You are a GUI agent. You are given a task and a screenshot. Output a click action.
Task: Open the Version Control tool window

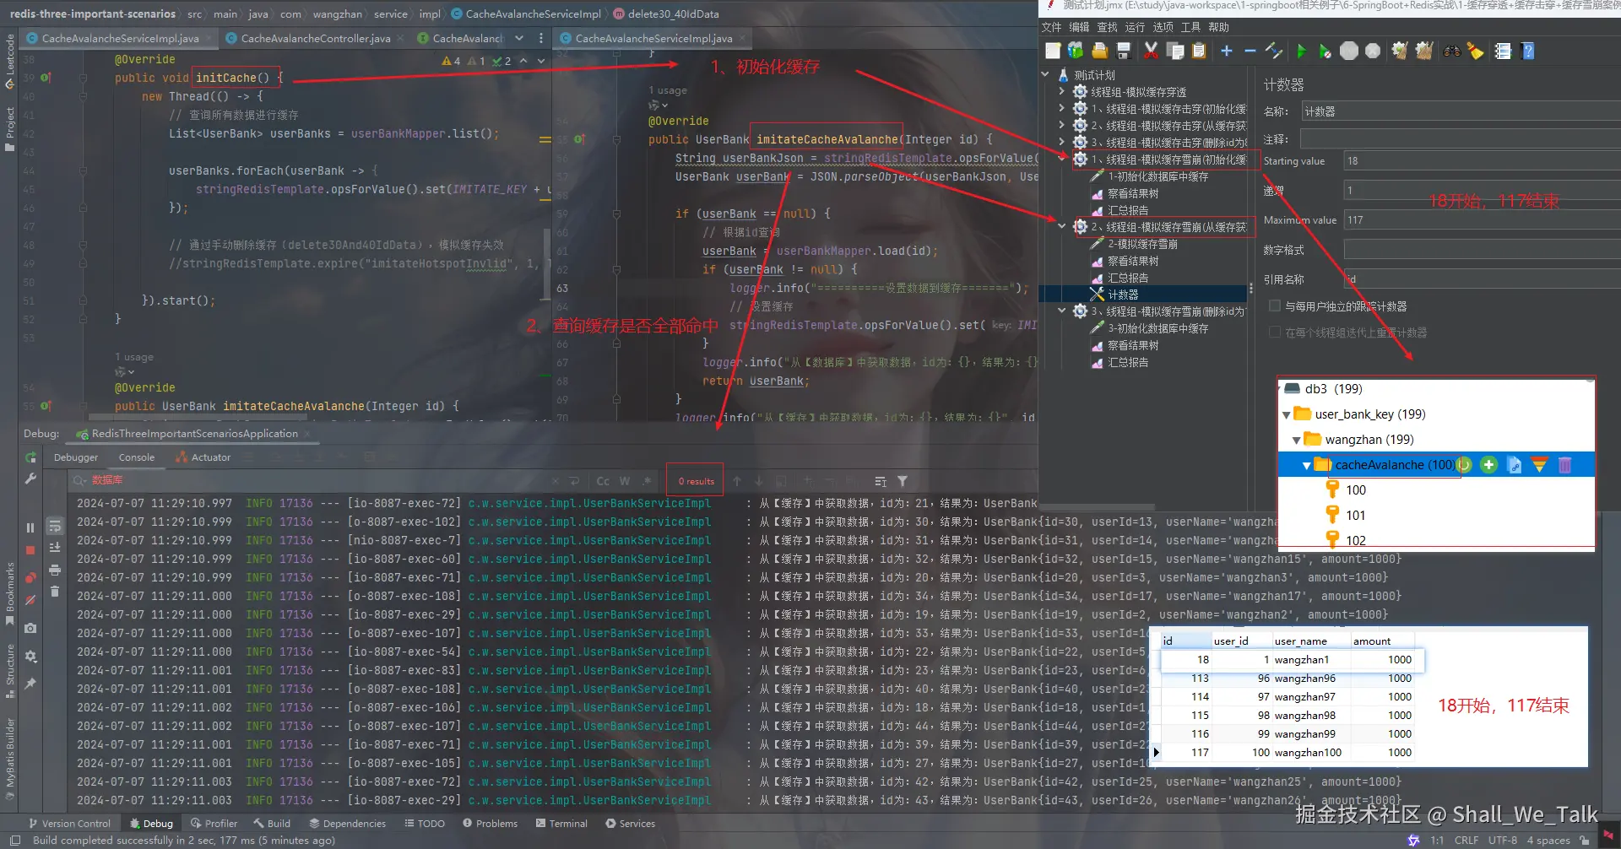click(x=69, y=824)
